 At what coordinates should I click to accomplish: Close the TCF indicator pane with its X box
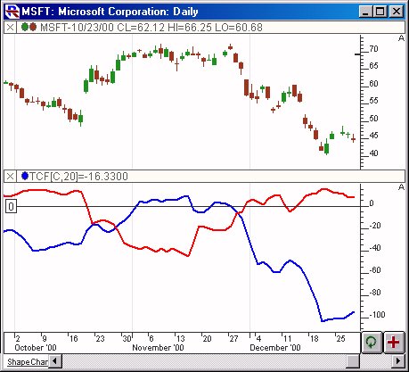(x=10, y=177)
